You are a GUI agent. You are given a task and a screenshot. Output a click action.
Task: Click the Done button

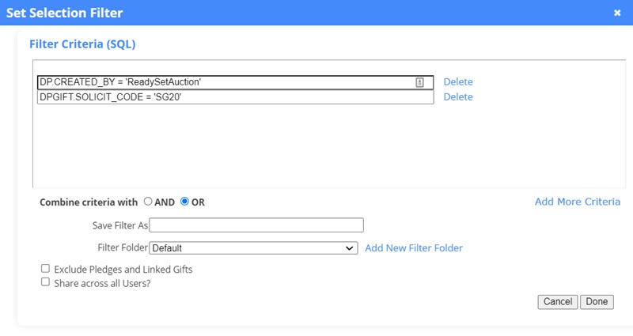point(597,302)
